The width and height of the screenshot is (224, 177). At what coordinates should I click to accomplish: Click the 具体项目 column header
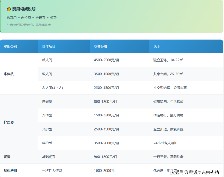(49, 46)
